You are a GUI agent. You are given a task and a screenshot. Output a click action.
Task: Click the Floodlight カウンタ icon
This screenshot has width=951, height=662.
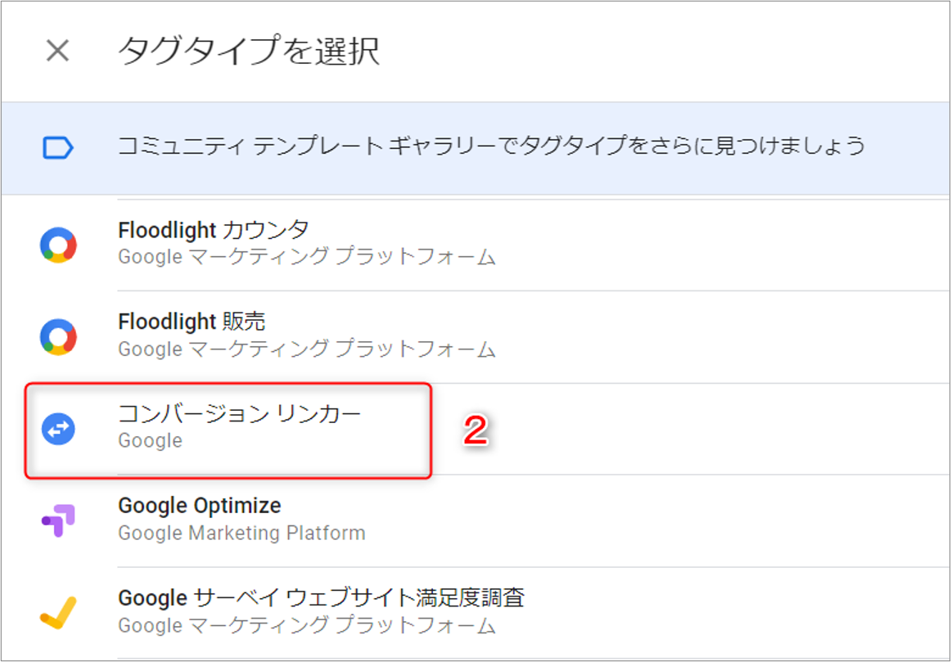58,245
